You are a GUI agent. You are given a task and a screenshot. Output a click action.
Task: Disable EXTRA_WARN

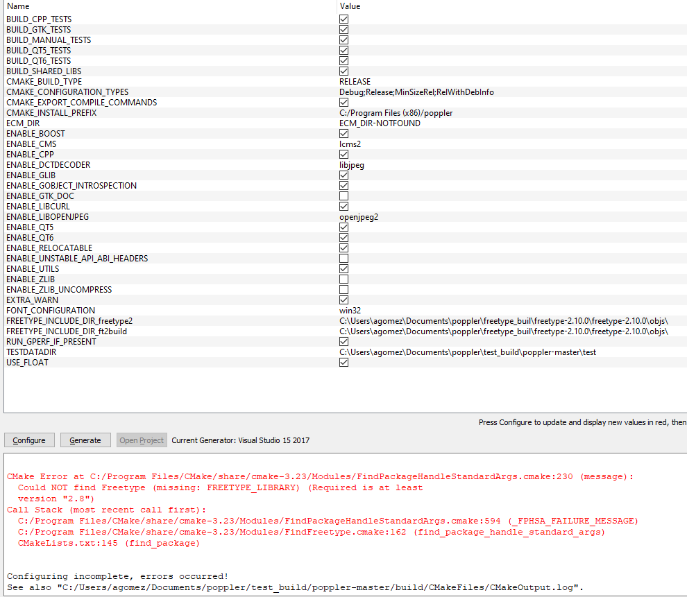click(x=343, y=300)
